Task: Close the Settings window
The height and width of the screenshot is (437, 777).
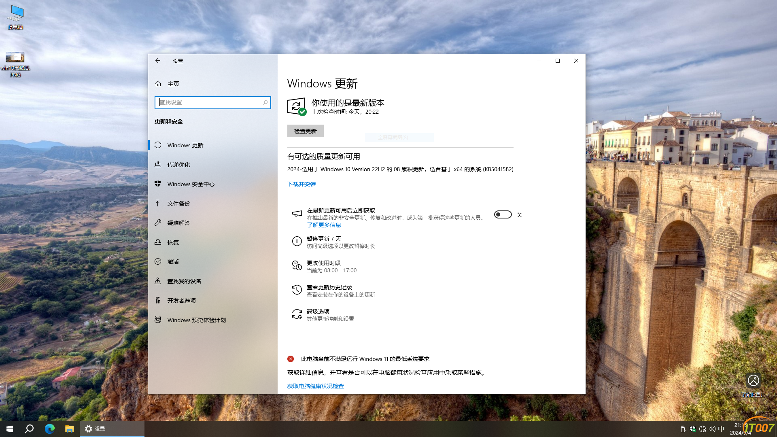Action: coord(576,61)
